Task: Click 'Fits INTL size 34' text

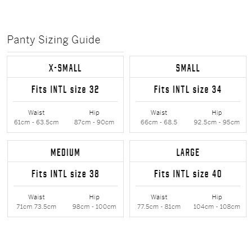Action: [x=188, y=89]
